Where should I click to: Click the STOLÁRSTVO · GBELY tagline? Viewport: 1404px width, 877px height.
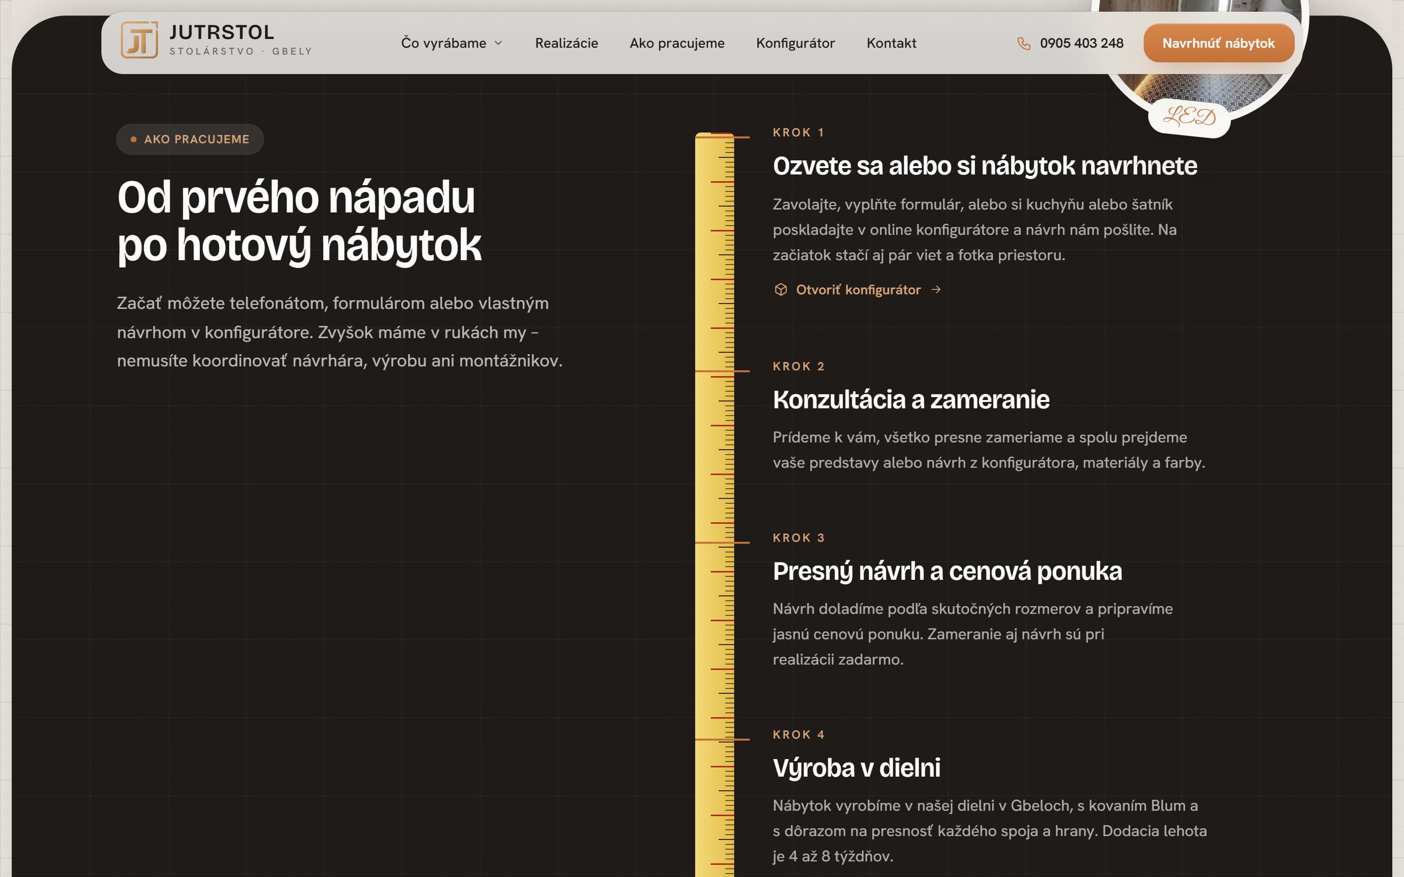pos(241,51)
